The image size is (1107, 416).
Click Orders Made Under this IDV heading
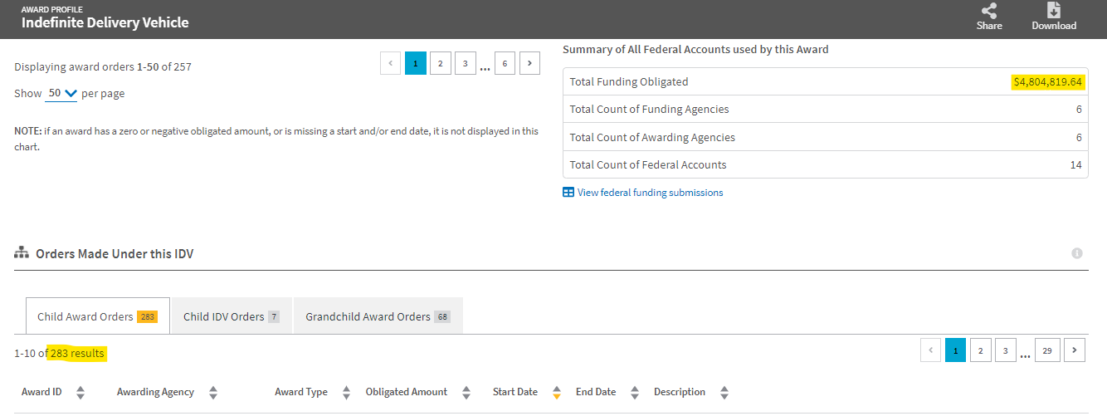click(x=115, y=253)
